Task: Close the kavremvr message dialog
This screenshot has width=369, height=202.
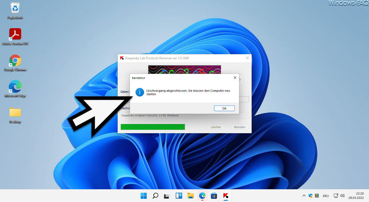Action: pos(235,78)
